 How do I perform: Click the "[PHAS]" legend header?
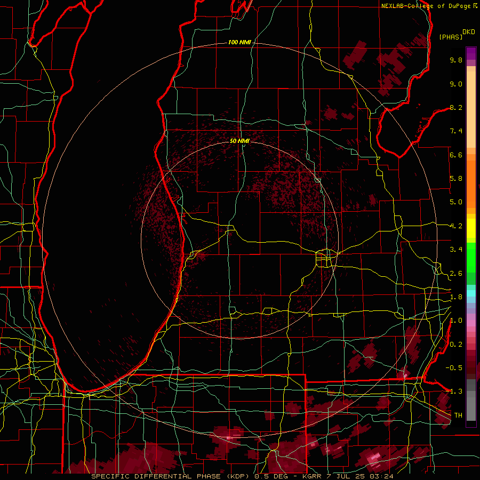[450, 37]
